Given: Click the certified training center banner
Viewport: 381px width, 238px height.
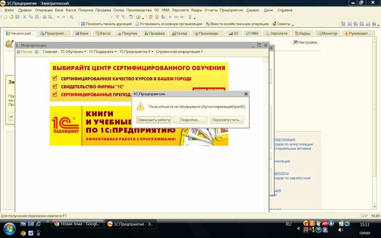Looking at the screenshot, I should pos(139,82).
